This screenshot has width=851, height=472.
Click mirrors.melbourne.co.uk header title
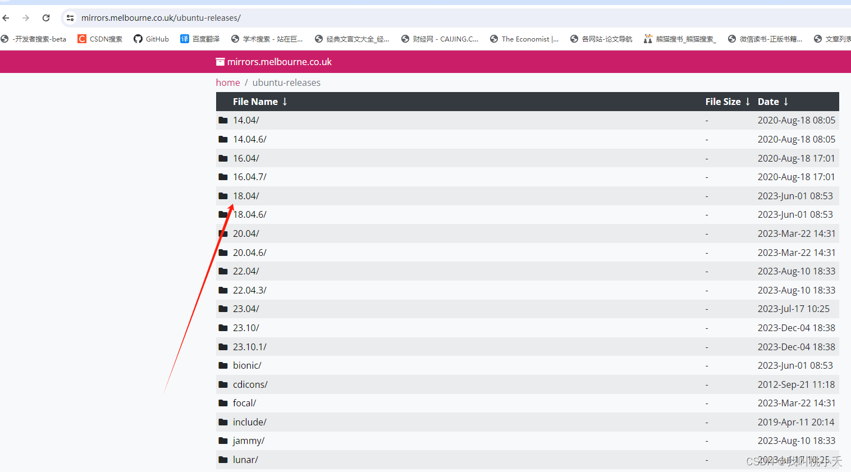pos(280,62)
